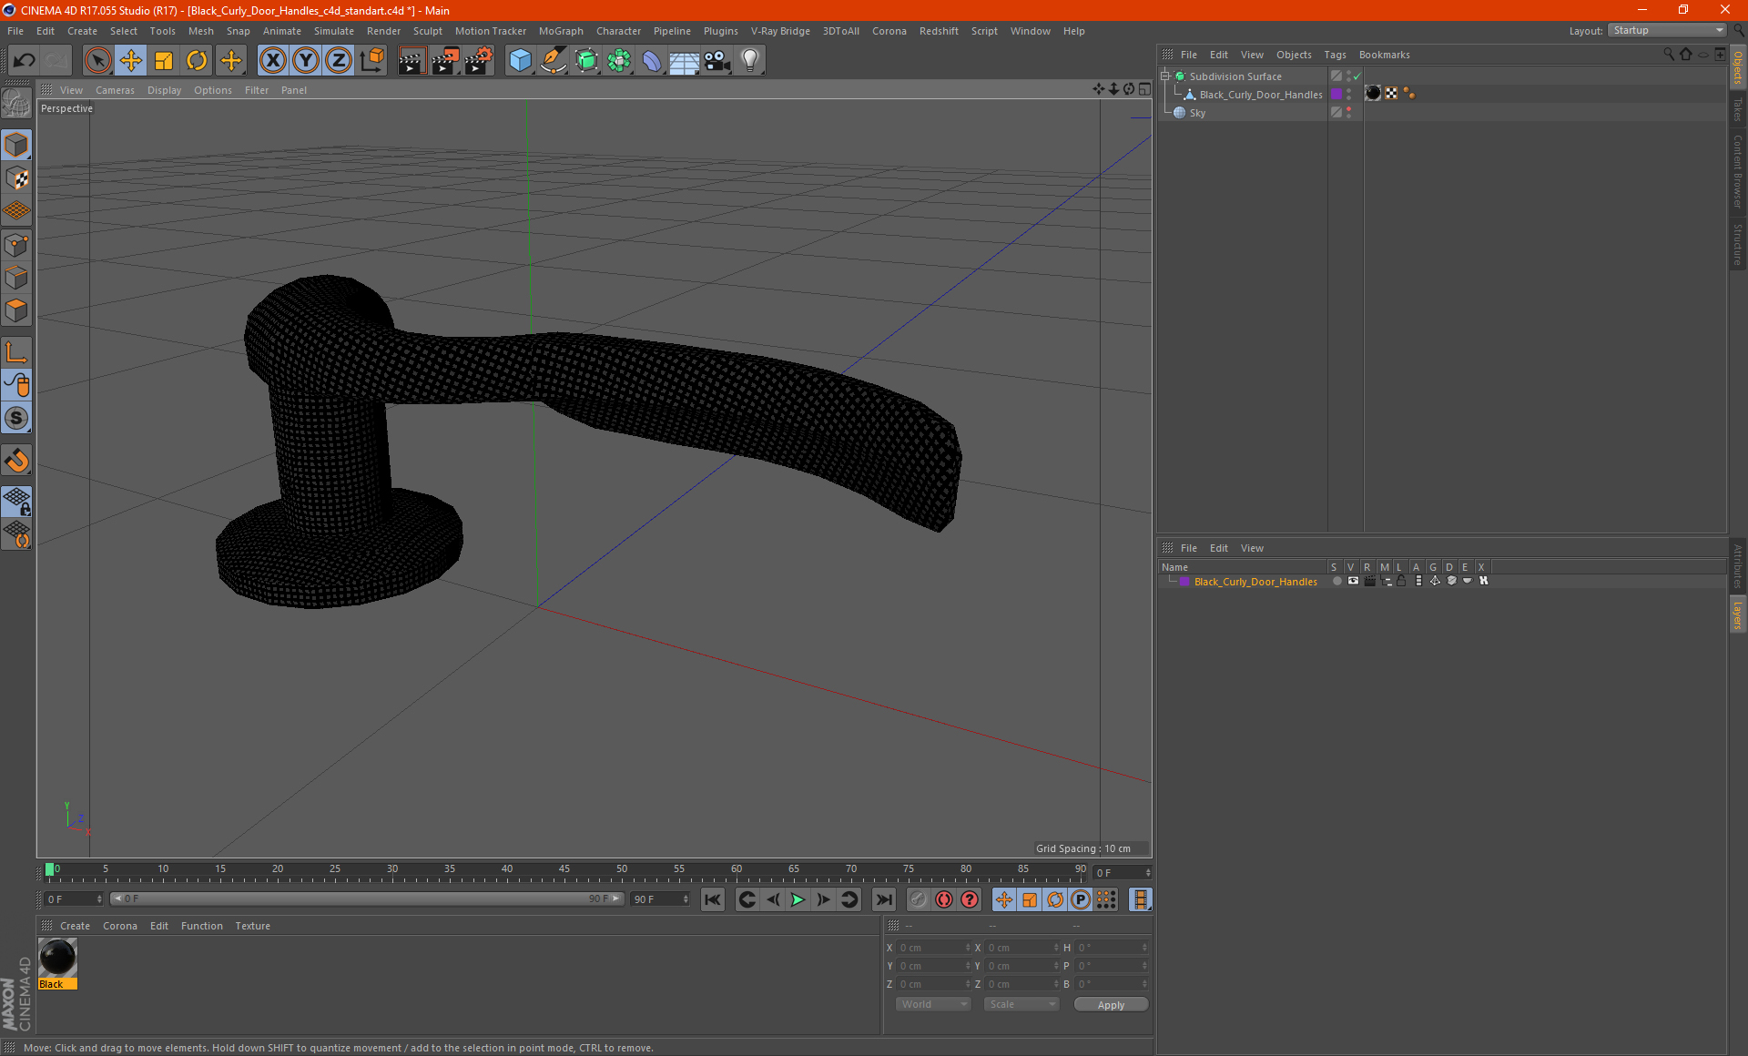The width and height of the screenshot is (1748, 1056).
Task: Collapse the Subdivision Surface tree
Action: coord(1164,76)
